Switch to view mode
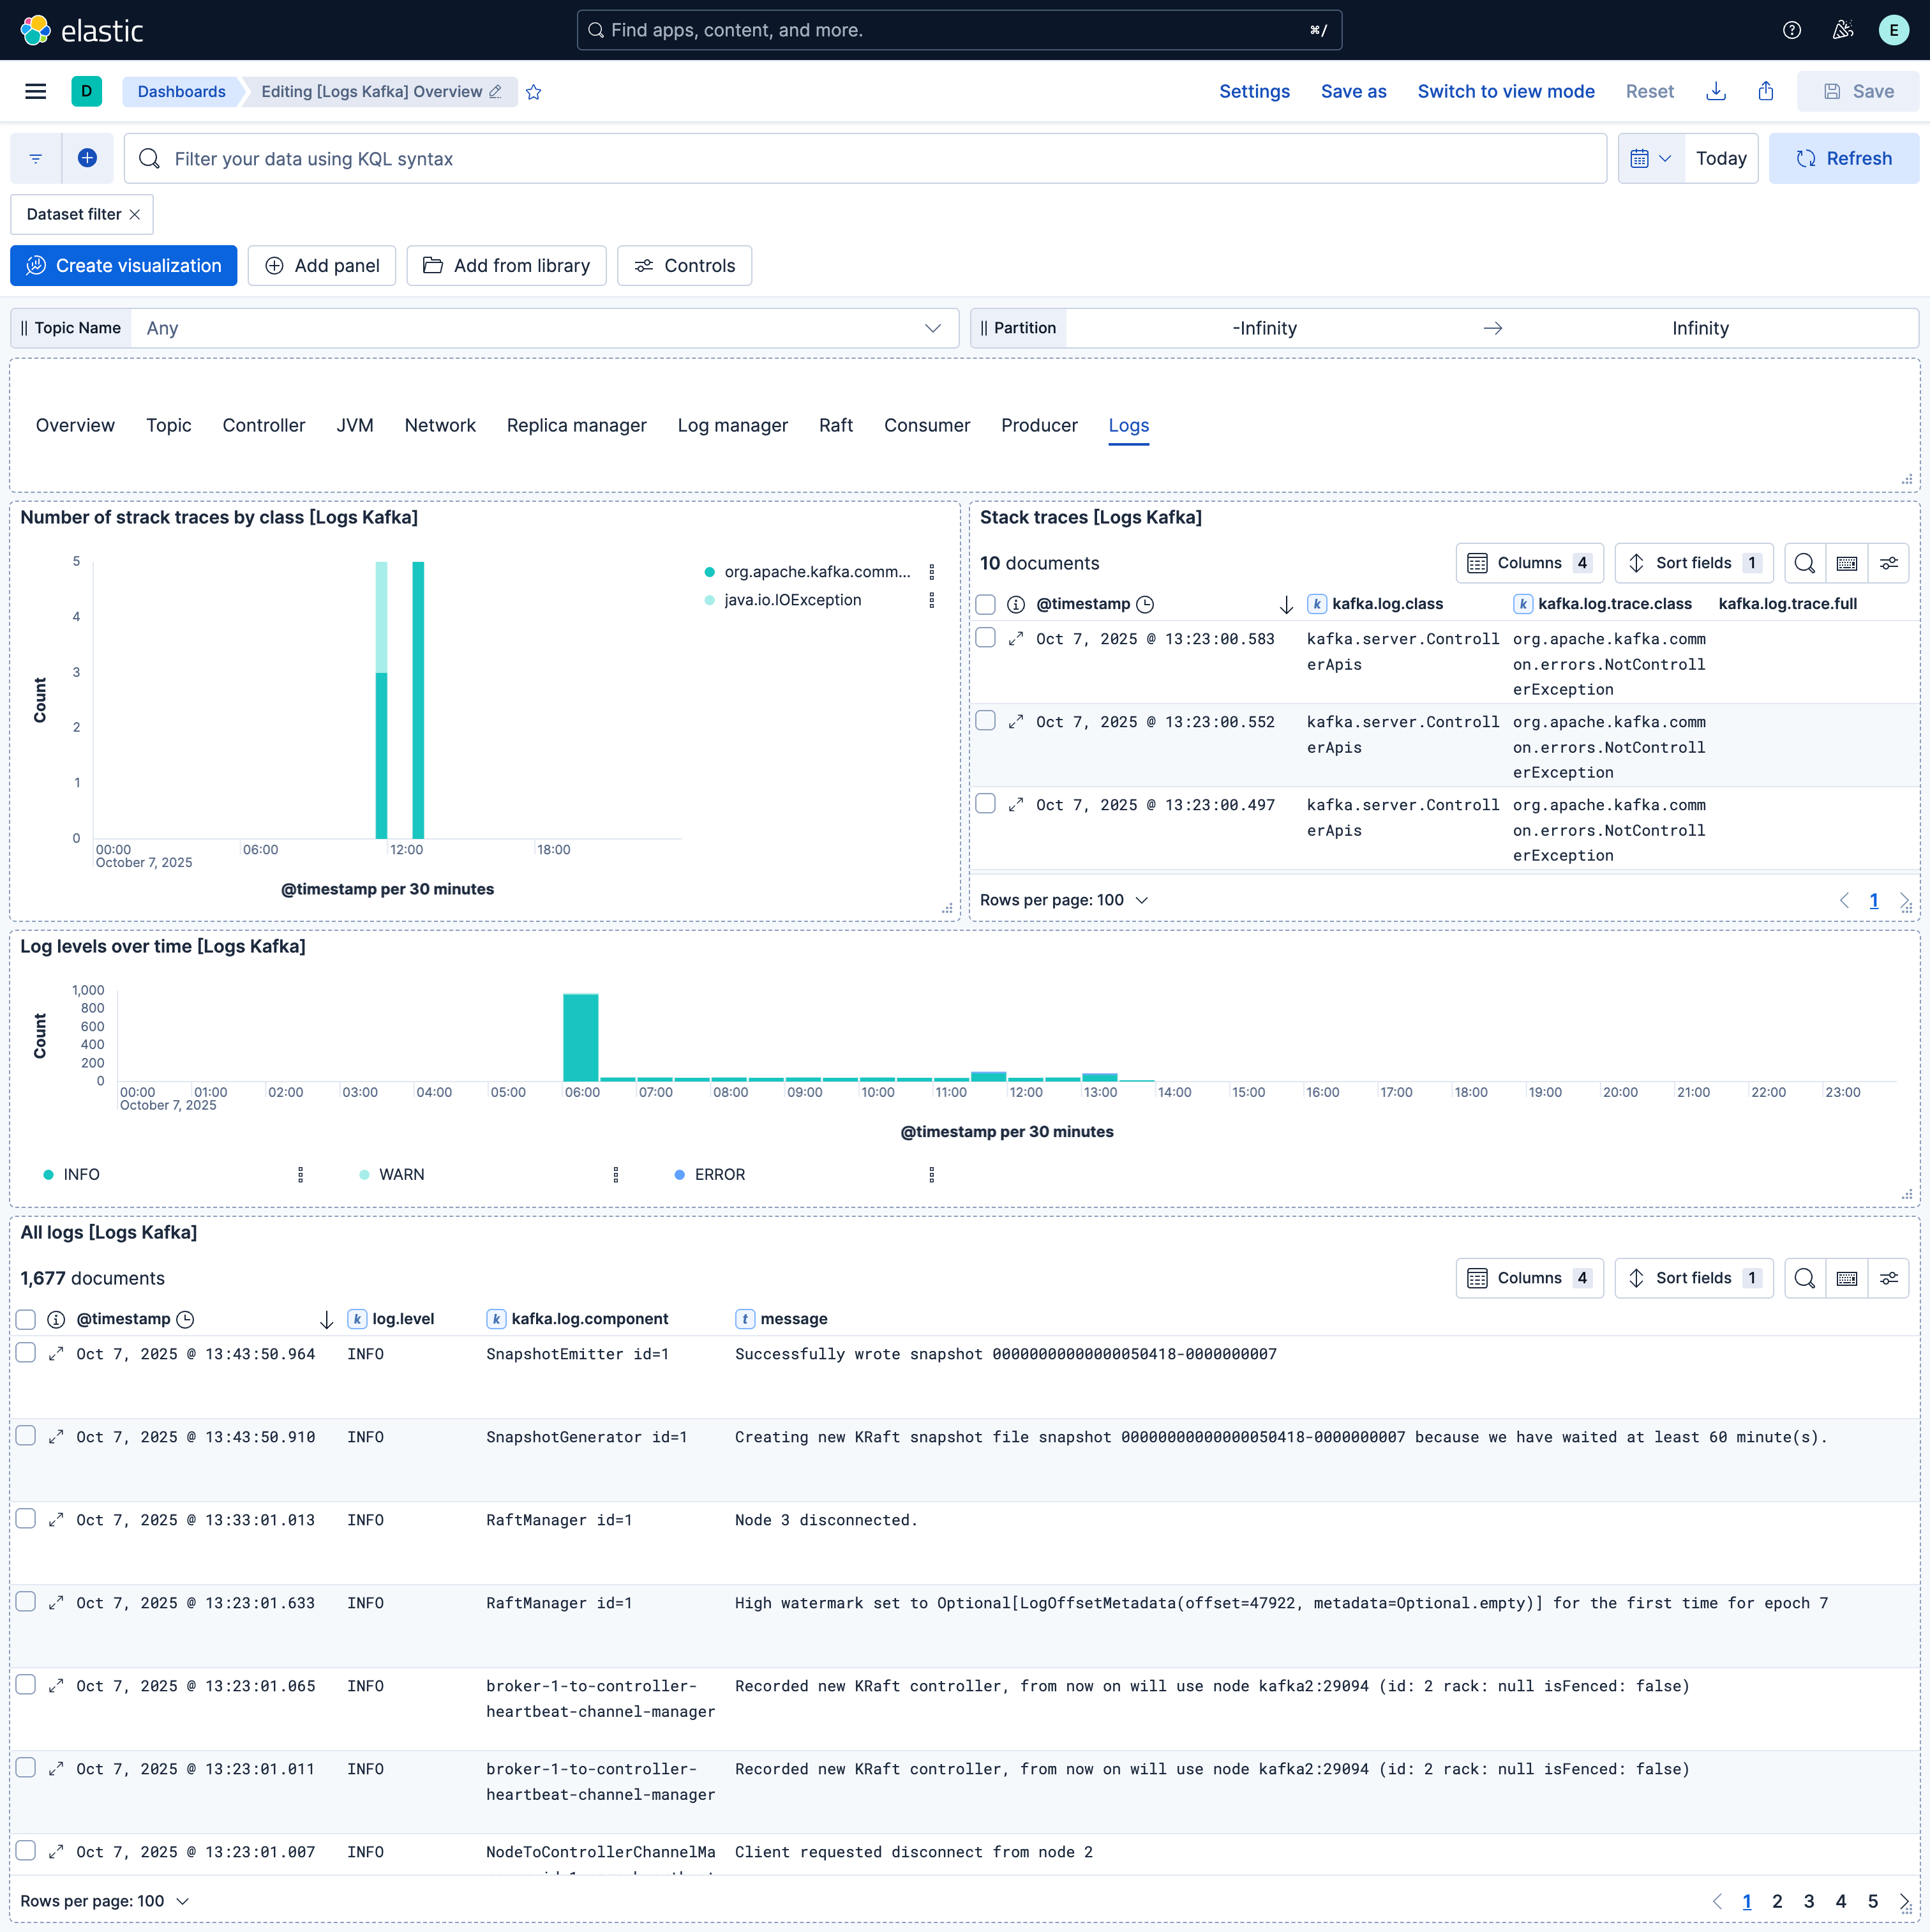Screen dimensions: 1930x1932 click(x=1505, y=91)
